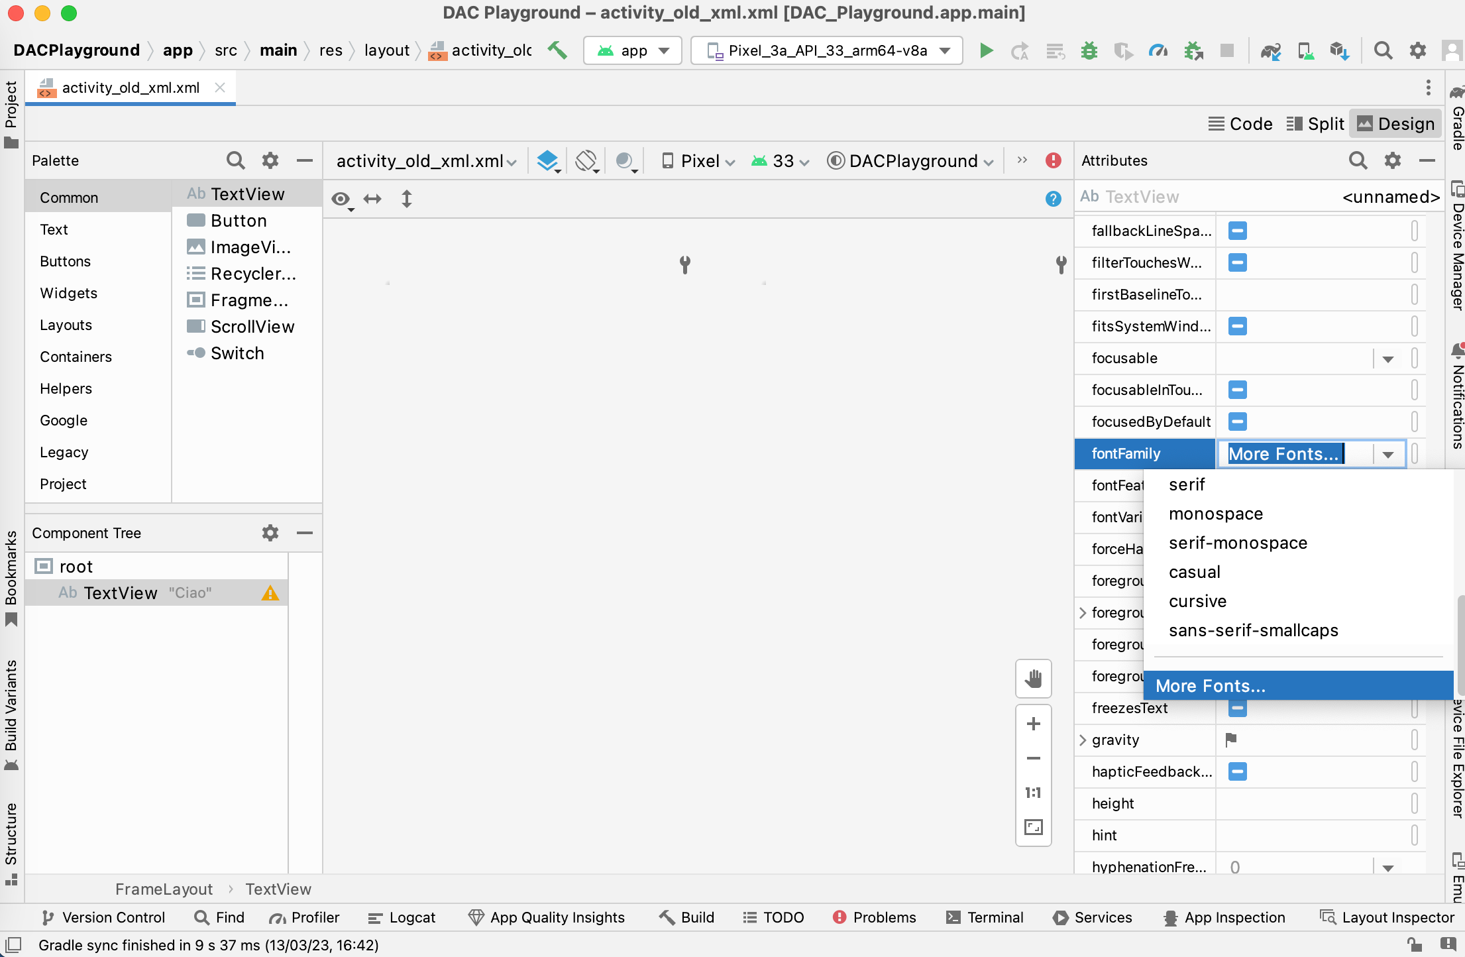1465x957 pixels.
Task: Open the Attach Debugger to Android Process icon
Action: [1195, 50]
